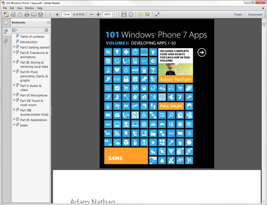
Task: Switch to read mode full-screen icon
Action: [157, 15]
